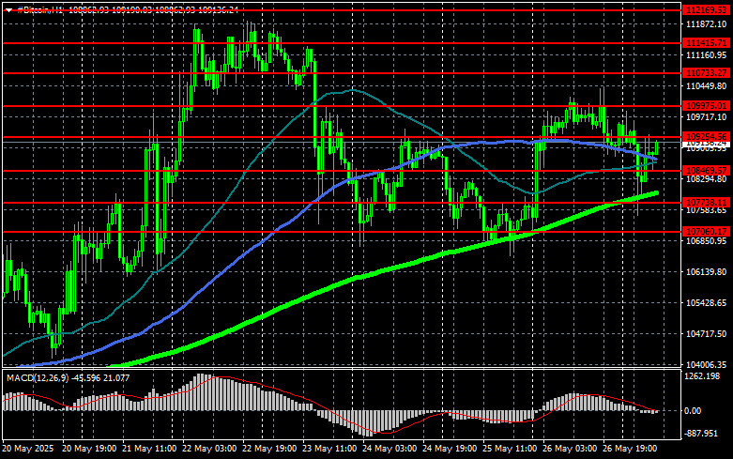This screenshot has width=733, height=459.
Task: Click the 107060.12 red price label
Action: click(707, 231)
